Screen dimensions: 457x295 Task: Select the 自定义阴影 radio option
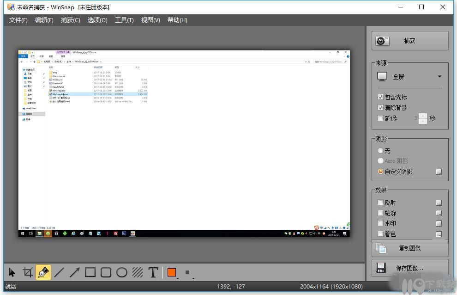point(380,172)
